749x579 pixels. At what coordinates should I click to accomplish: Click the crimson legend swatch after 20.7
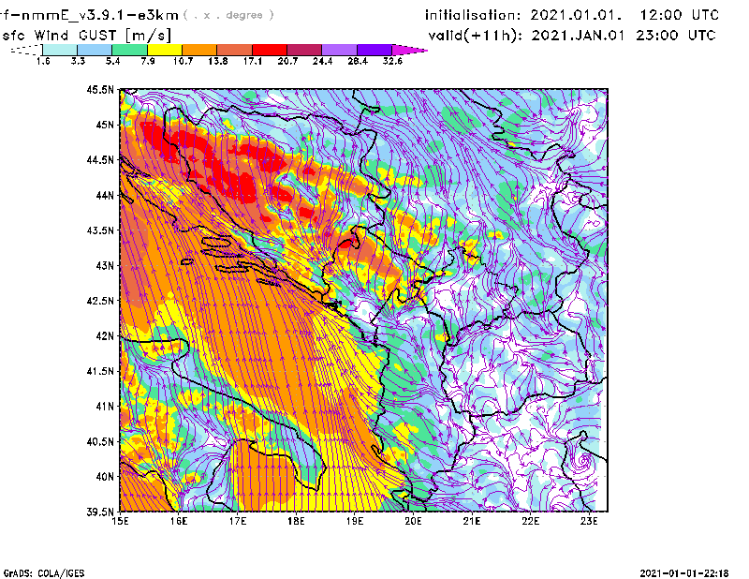coord(304,50)
